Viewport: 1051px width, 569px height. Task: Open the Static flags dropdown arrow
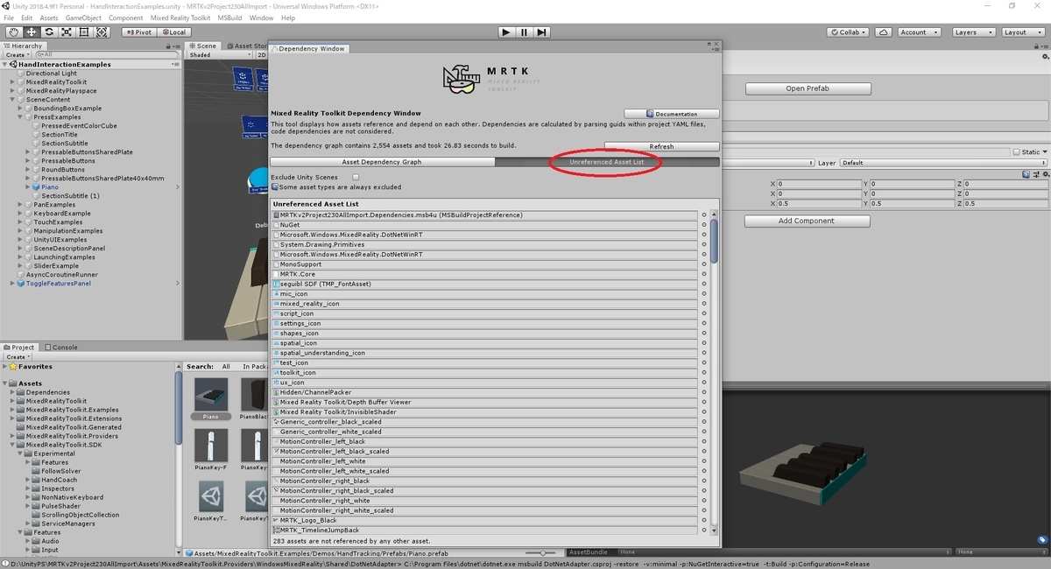(1045, 151)
